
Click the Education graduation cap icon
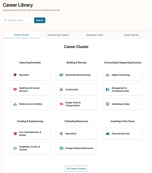click(x=15, y=75)
